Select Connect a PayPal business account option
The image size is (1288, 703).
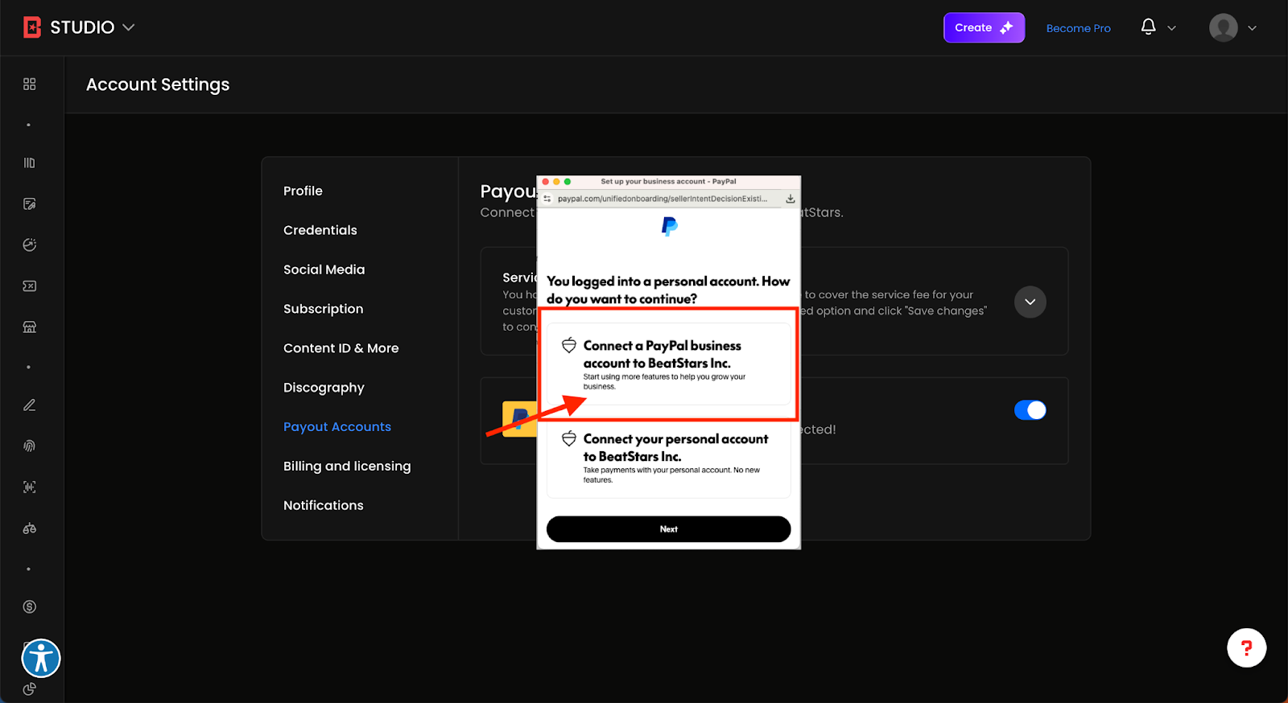click(668, 364)
